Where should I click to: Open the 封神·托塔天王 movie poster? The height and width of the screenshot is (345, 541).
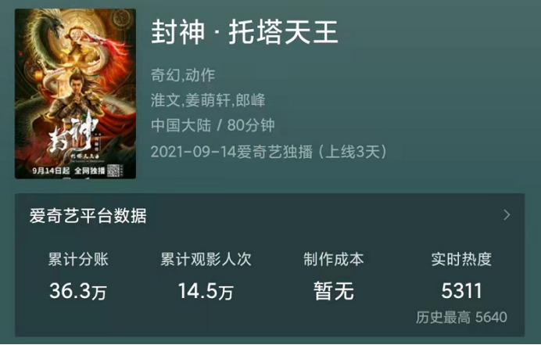click(x=75, y=94)
